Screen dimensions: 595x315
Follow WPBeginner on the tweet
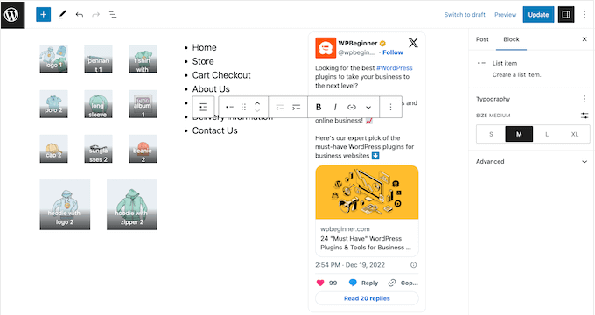(x=393, y=52)
